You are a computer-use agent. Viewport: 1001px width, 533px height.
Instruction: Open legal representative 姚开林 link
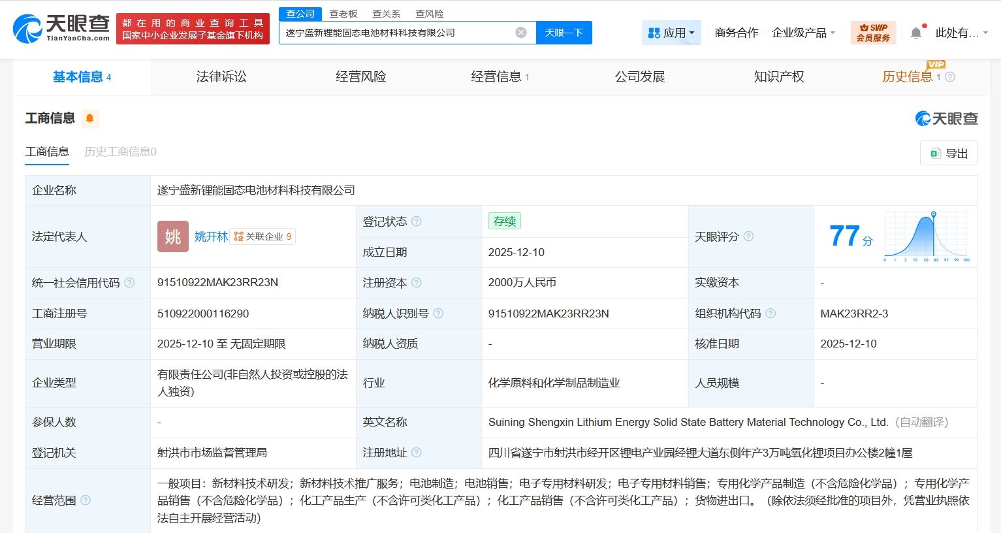pos(211,236)
